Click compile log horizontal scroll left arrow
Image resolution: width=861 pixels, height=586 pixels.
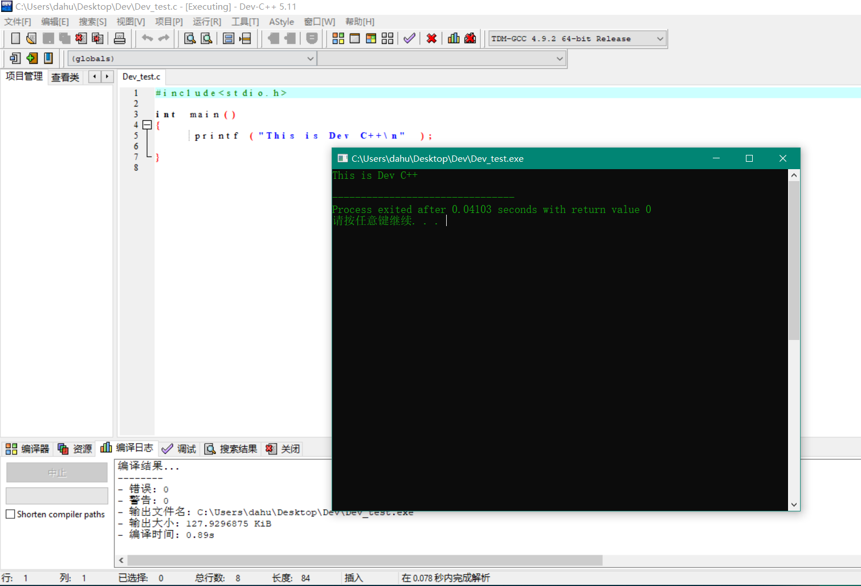pos(121,560)
